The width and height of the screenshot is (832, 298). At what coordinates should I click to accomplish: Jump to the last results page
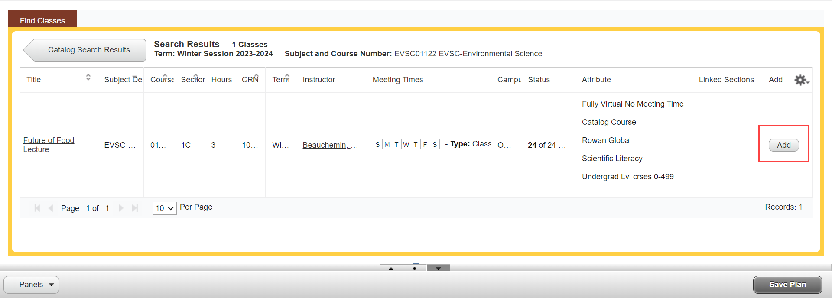tap(134, 208)
